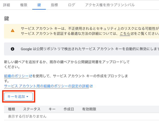Expand the キーを追加 dropdown button
Screen dimensions: 159x124
[18, 97]
